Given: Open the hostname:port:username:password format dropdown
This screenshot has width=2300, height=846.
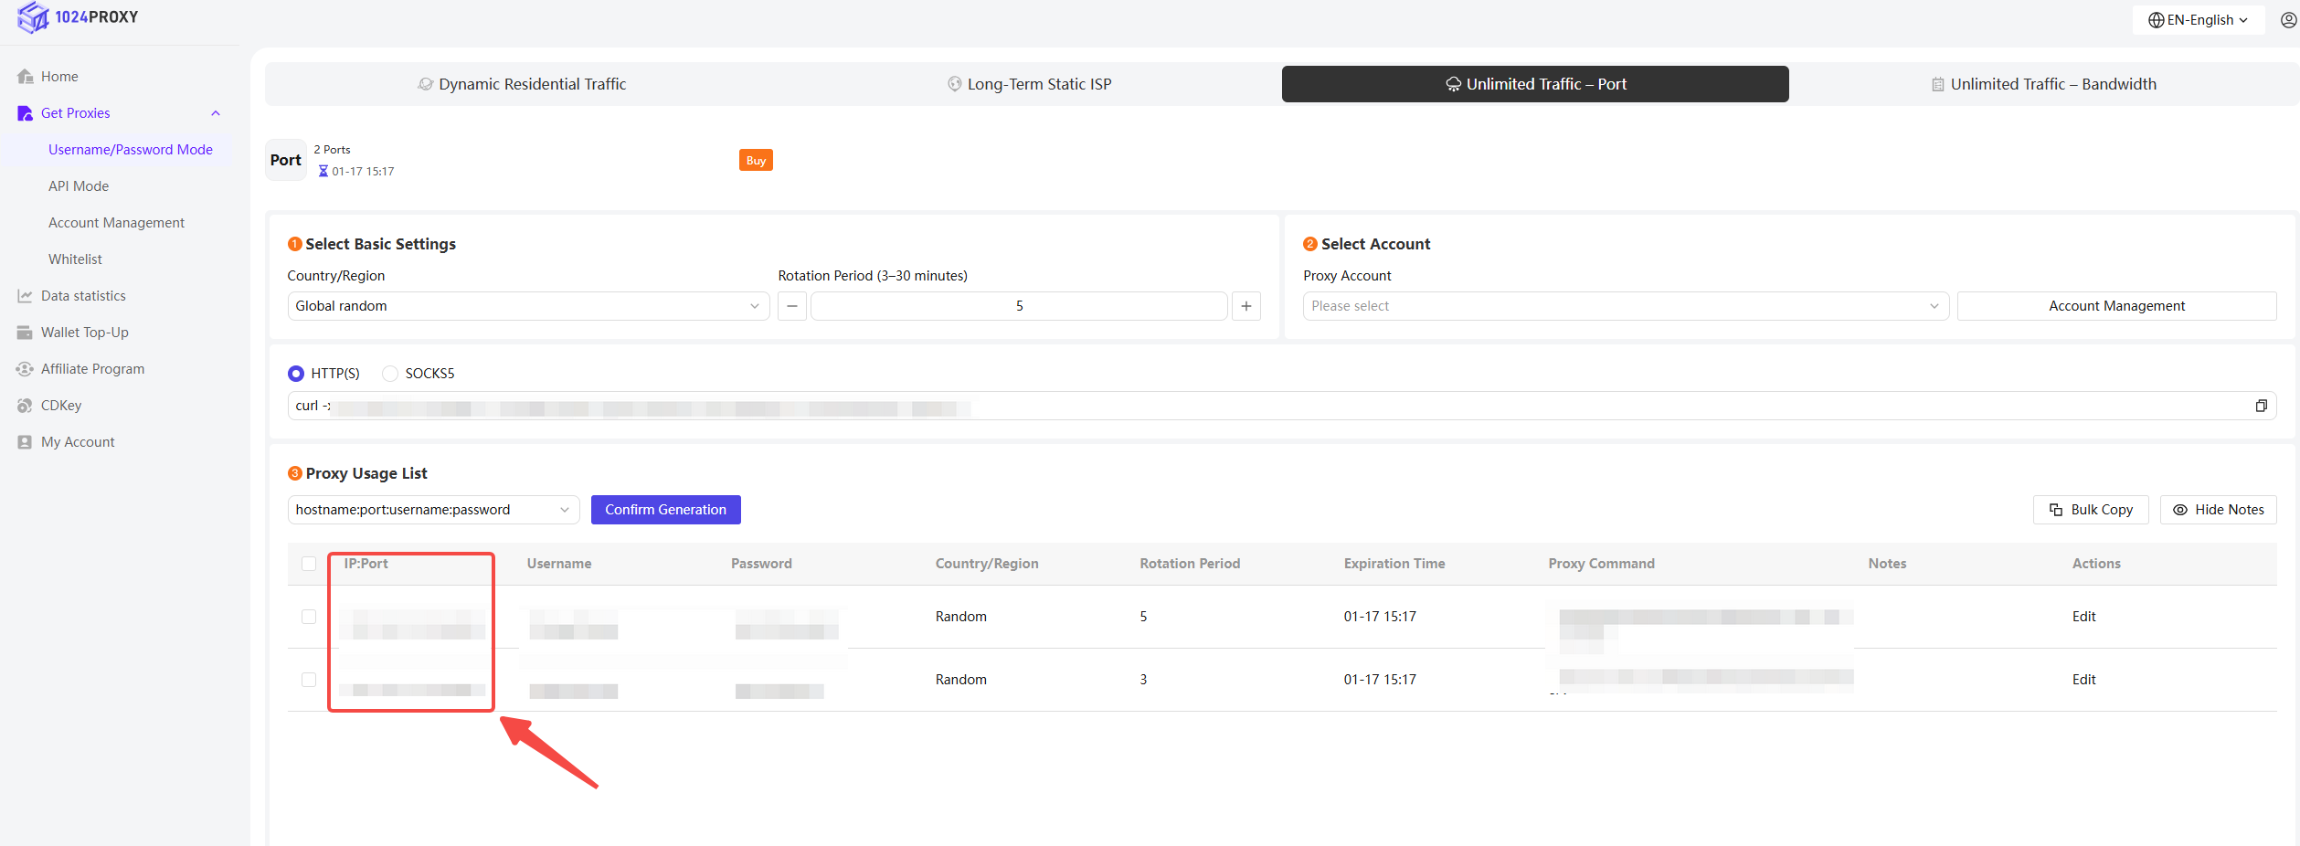Looking at the screenshot, I should 433,510.
